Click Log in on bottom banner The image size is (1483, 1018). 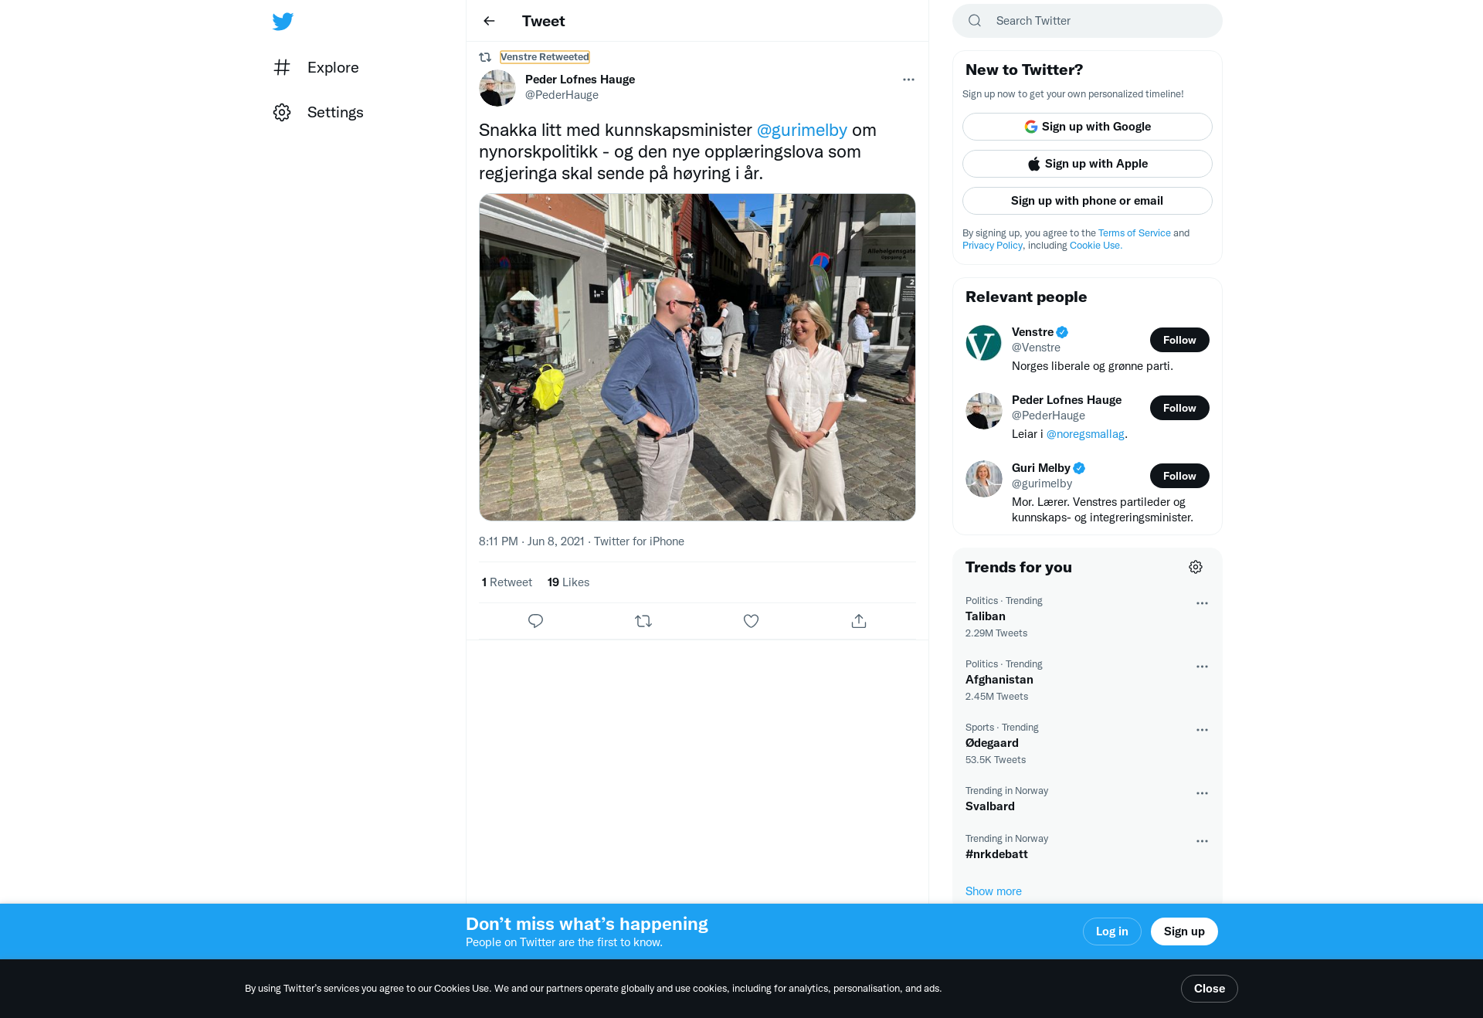tap(1112, 931)
